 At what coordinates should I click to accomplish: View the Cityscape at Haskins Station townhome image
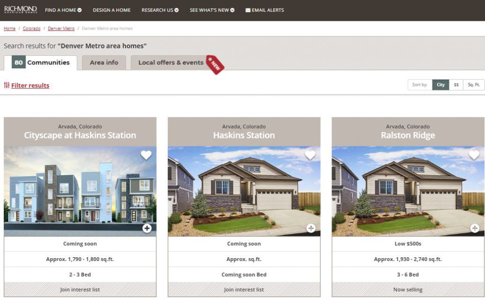click(80, 191)
